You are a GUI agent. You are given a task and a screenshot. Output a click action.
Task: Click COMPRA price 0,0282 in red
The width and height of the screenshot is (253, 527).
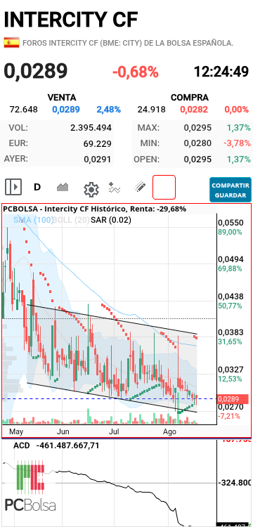point(194,109)
